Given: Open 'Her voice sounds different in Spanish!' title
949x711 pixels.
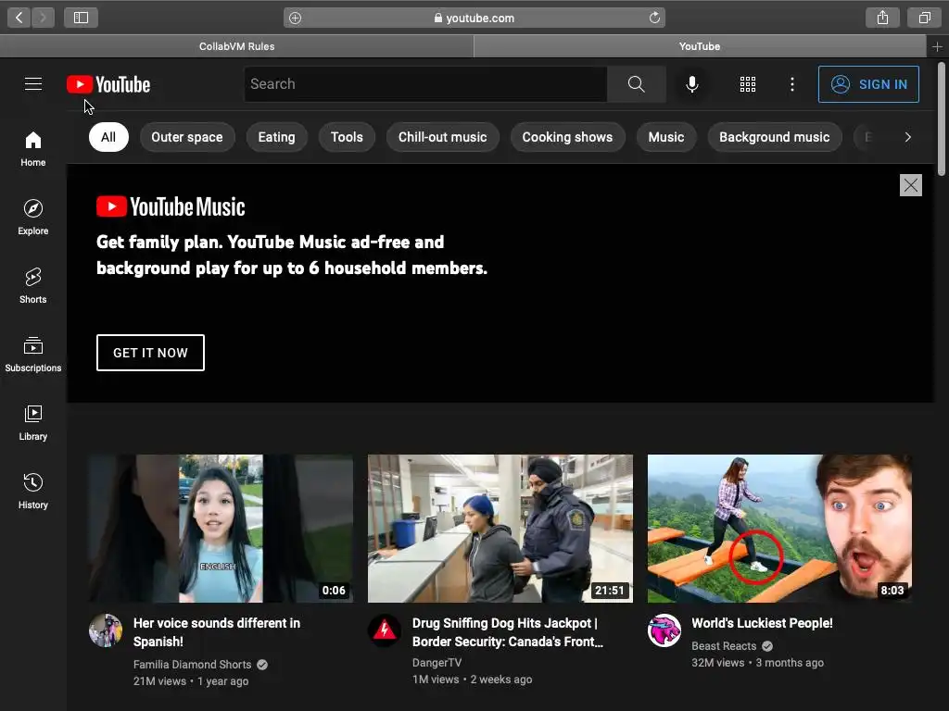Looking at the screenshot, I should coord(217,631).
